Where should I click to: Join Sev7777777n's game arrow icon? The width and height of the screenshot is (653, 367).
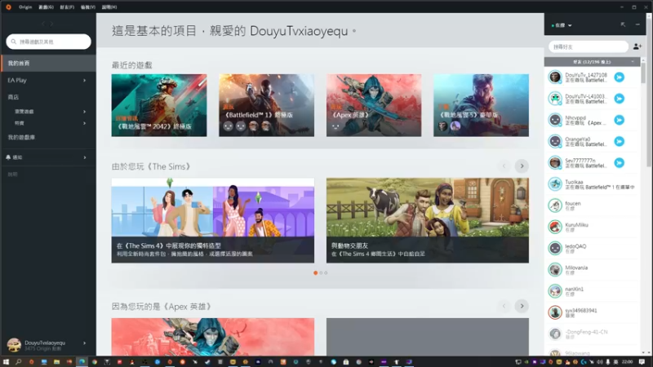(x=620, y=162)
